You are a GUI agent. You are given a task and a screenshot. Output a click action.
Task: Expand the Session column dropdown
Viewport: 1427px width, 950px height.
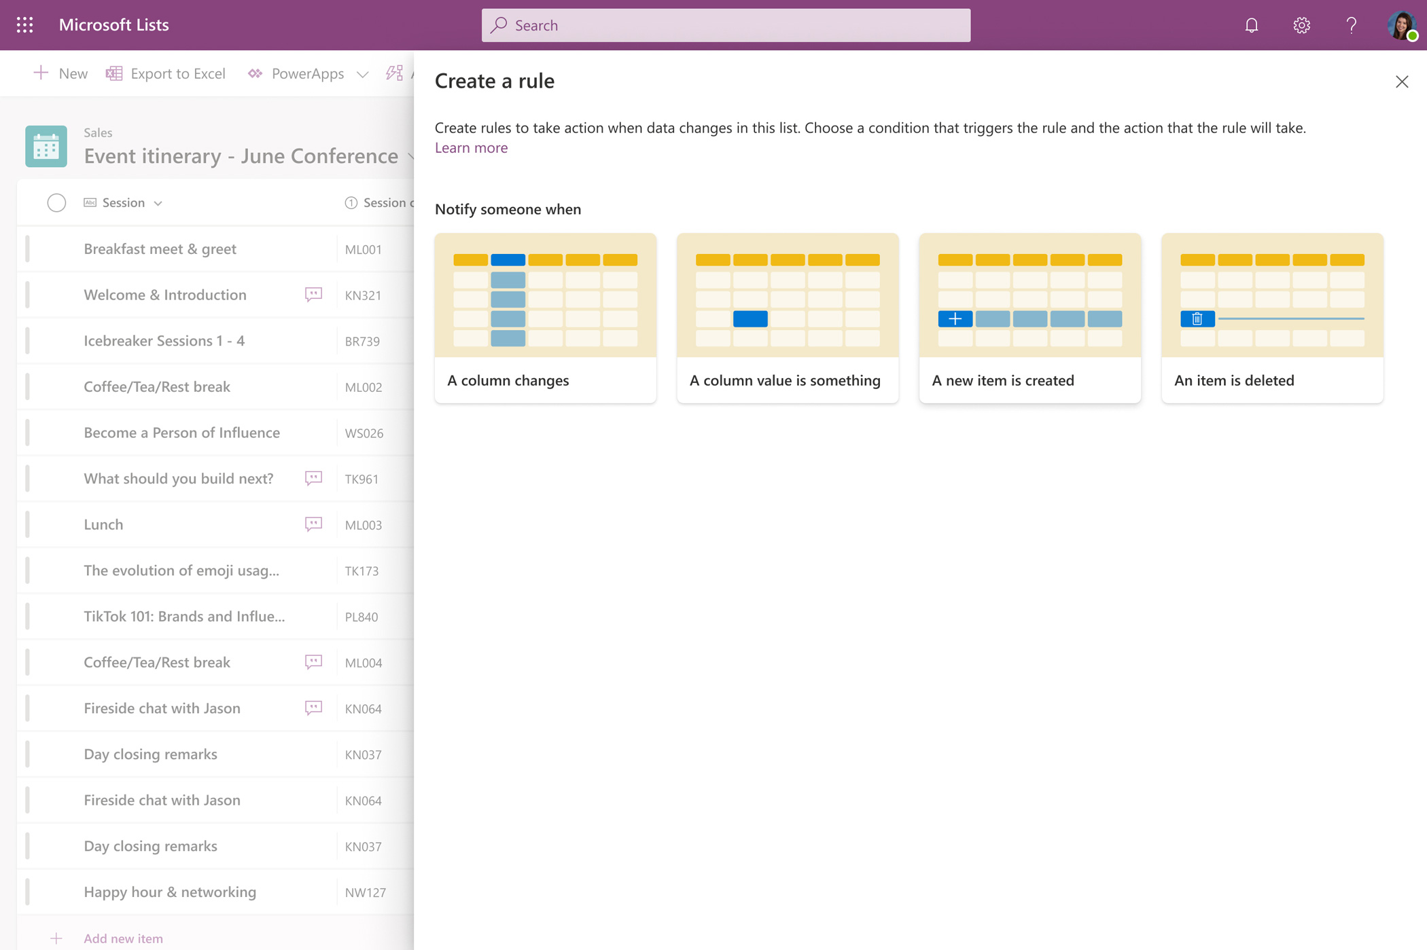pos(158,203)
